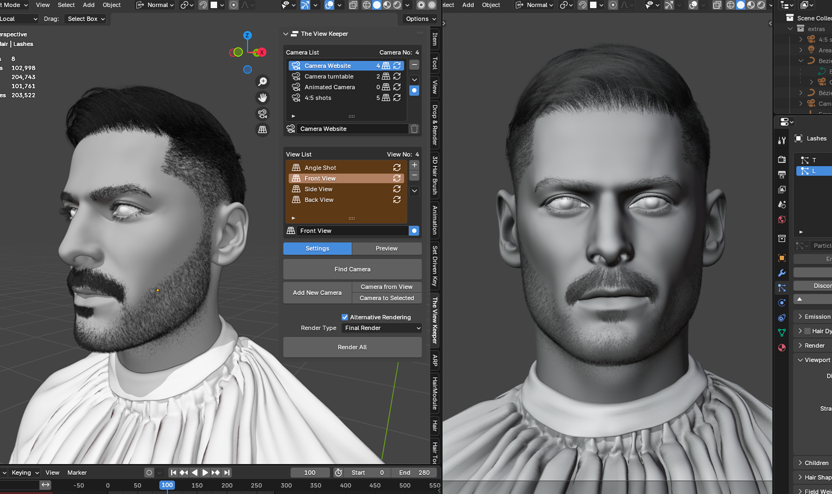Open the Object menu in the left viewport

tap(112, 5)
